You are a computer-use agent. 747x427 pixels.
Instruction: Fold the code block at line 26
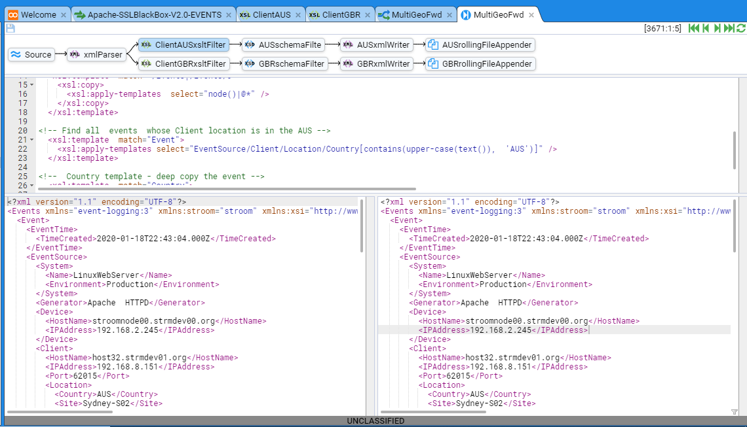point(33,186)
